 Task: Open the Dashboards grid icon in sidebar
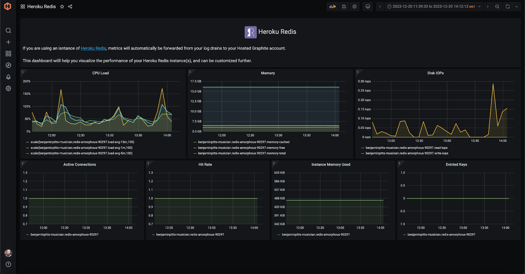(x=9, y=54)
